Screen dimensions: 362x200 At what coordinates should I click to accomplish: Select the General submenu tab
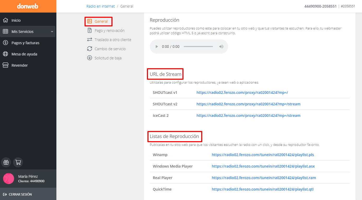101,21
